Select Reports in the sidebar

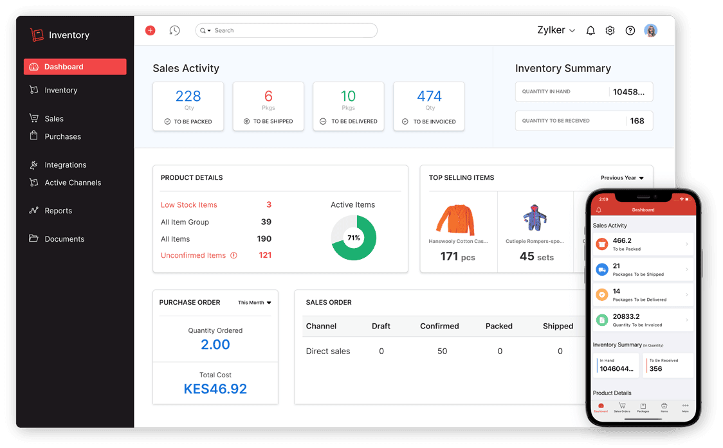tap(58, 210)
